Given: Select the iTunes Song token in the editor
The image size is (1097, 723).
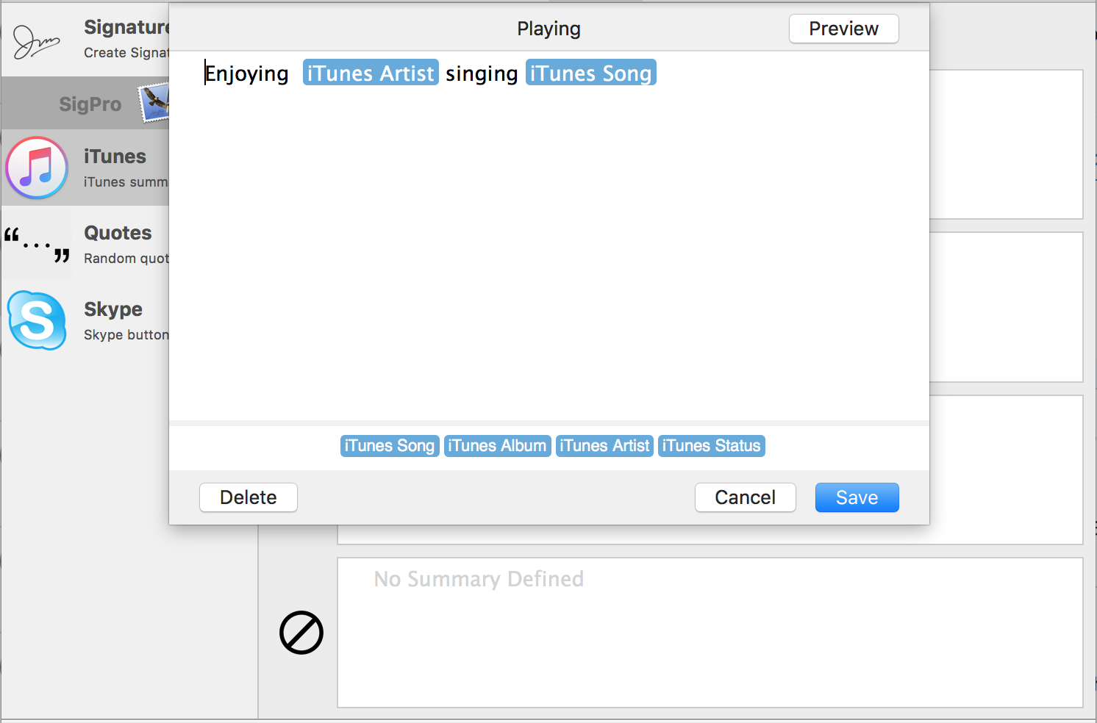Looking at the screenshot, I should point(590,73).
